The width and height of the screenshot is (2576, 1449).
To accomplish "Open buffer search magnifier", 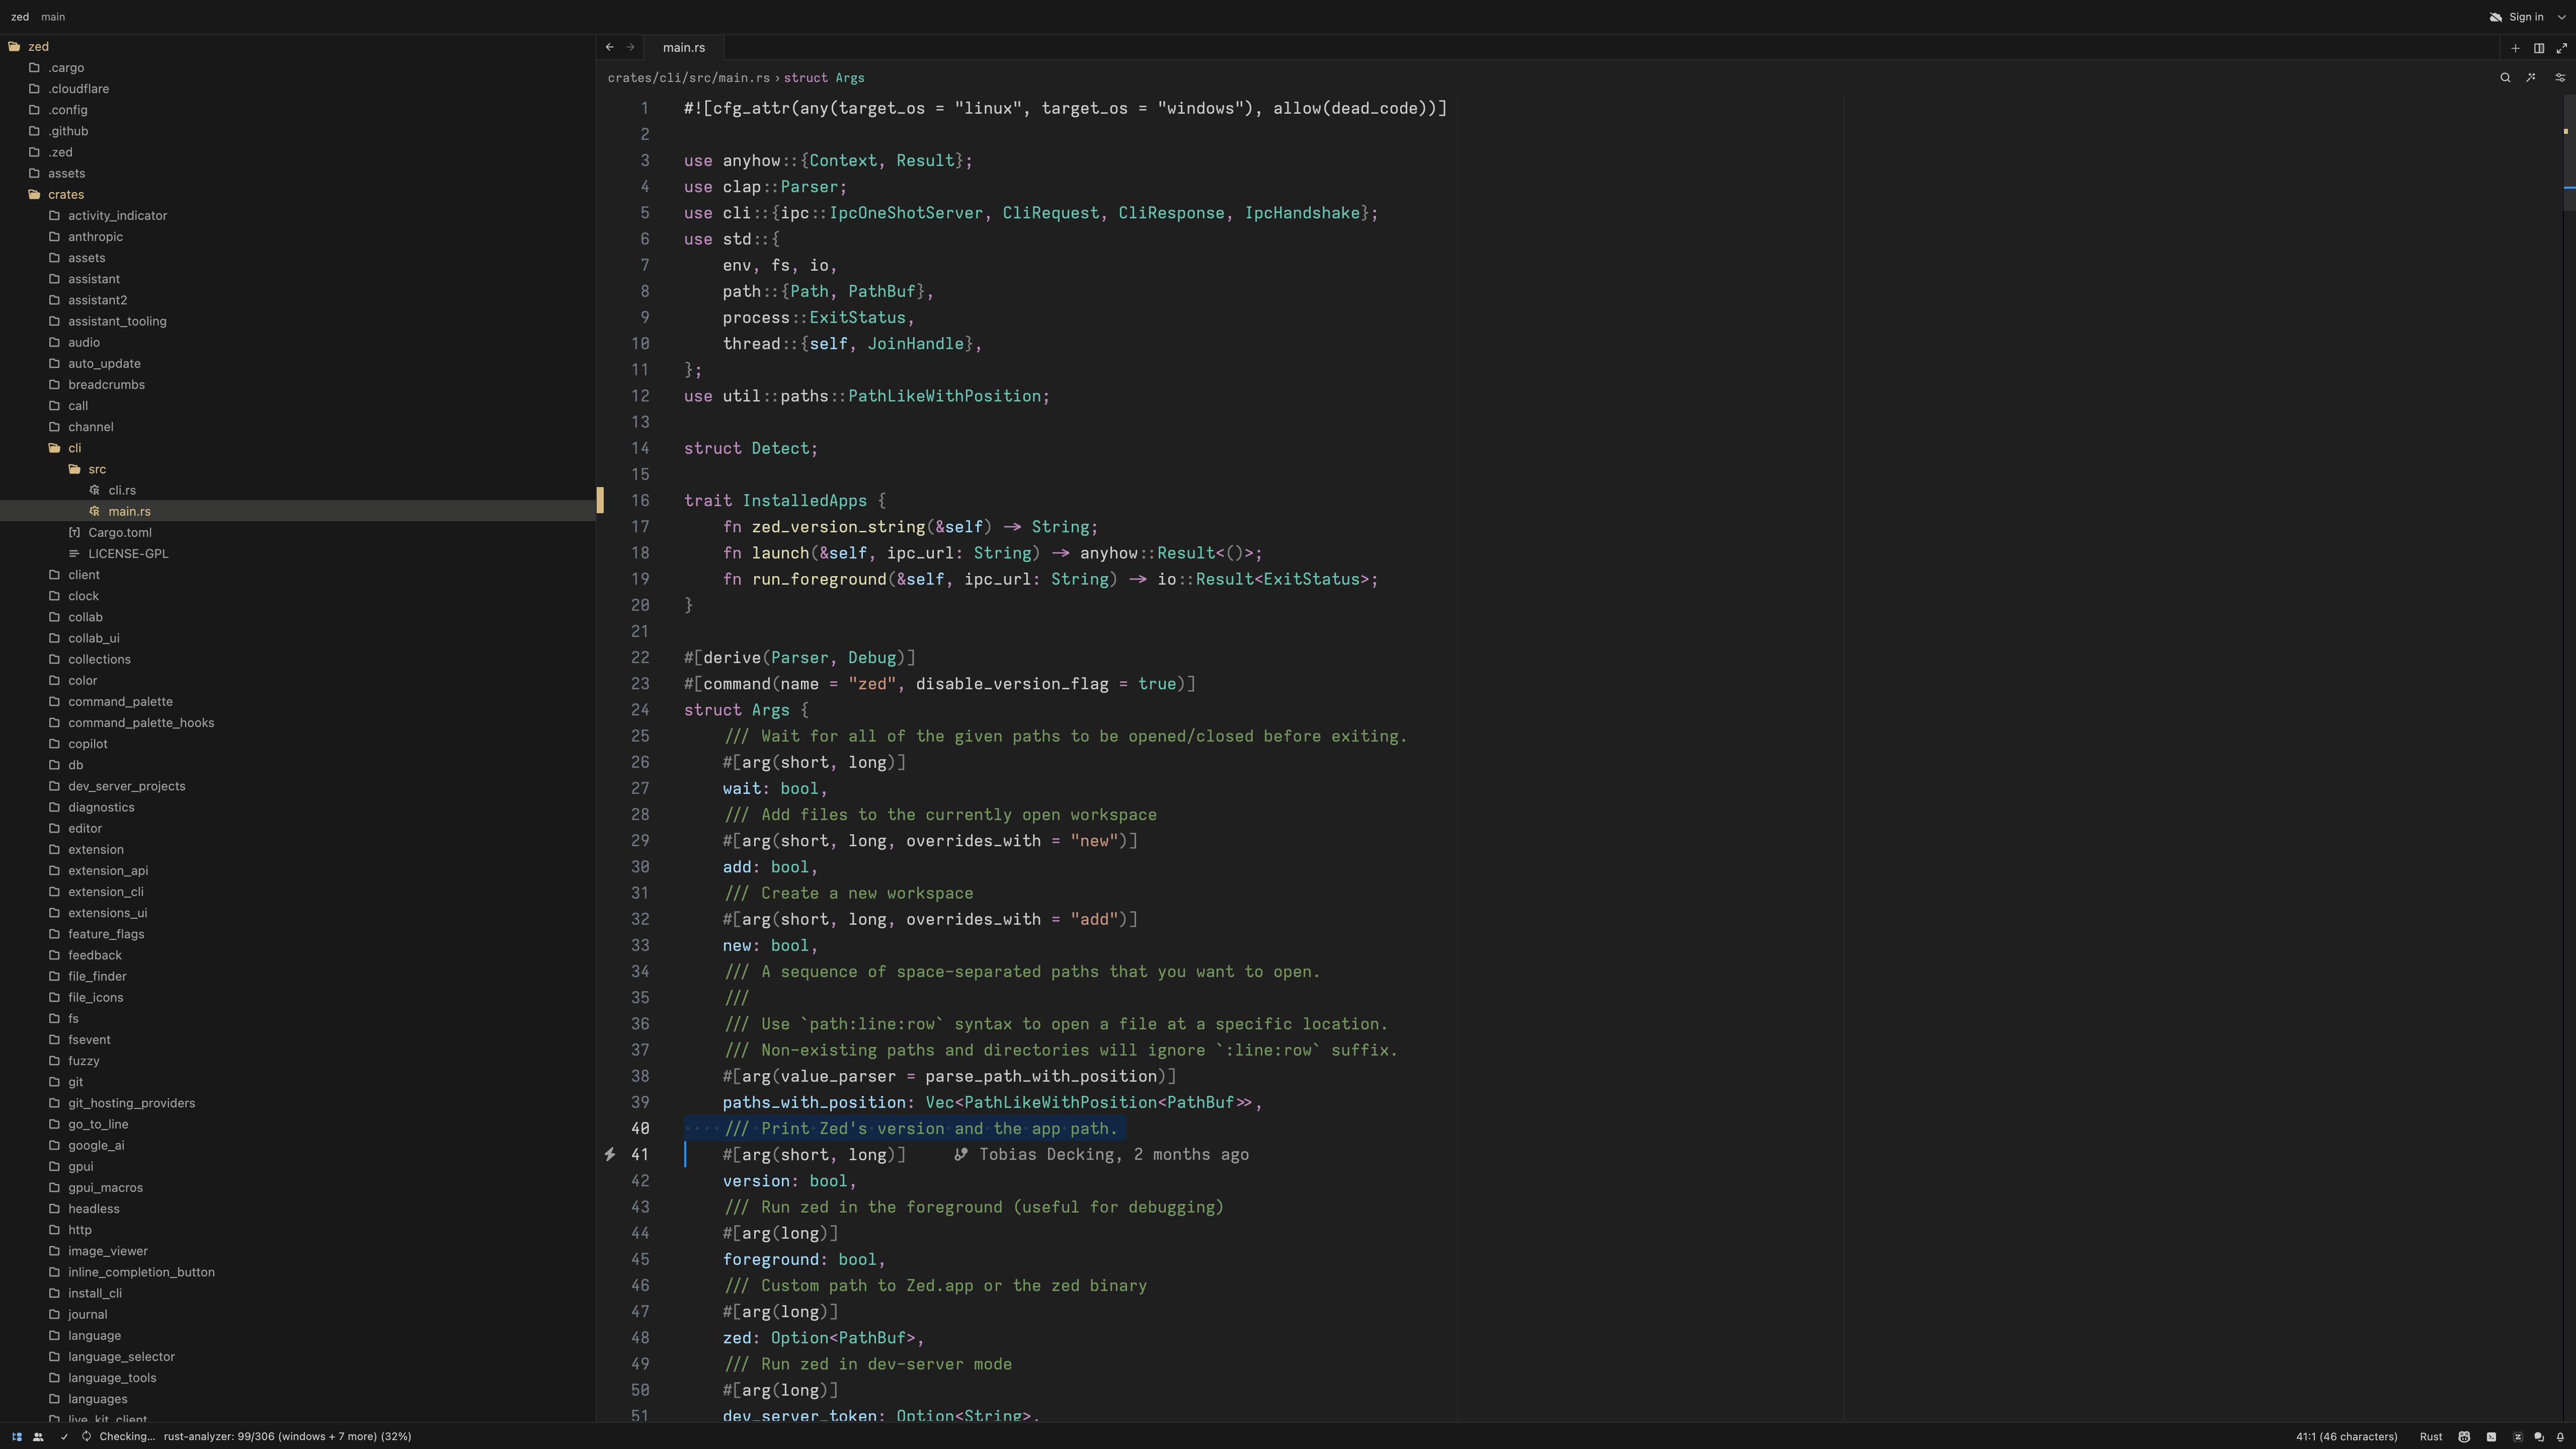I will [2505, 78].
